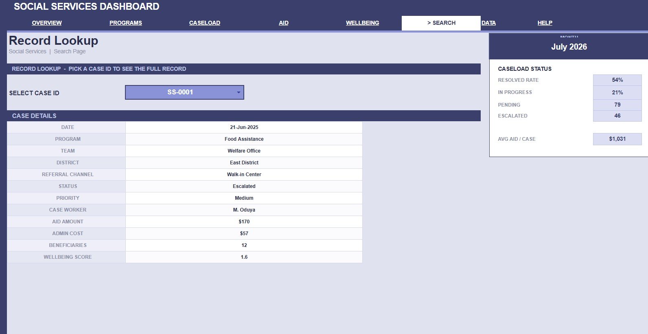Screen dimensions: 648x334
Task: Select the date value 21-Jun-2025
Action: pos(244,127)
